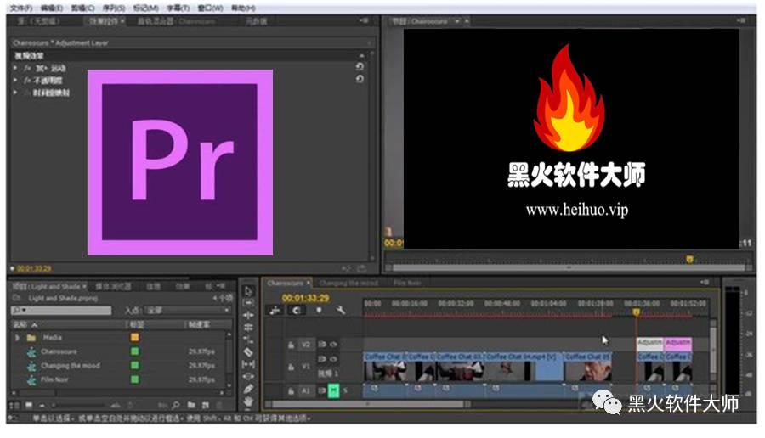765x438 pixels.
Task: Click the add marker icon in timeline
Action: tap(319, 310)
